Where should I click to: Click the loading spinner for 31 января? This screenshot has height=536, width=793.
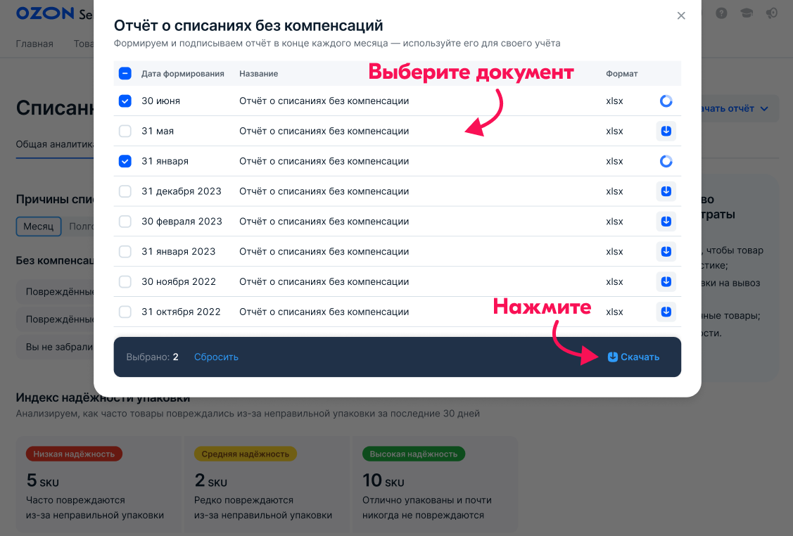[666, 161]
